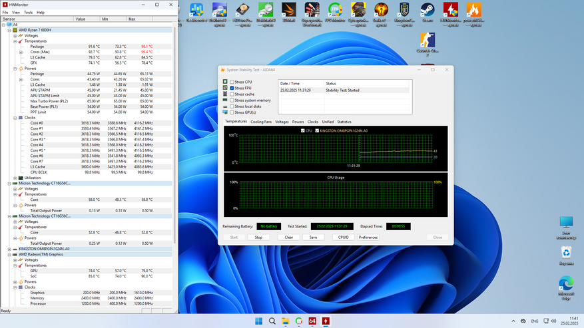Toggle the KINGSTON drive graph legend checkbox

pos(317,130)
